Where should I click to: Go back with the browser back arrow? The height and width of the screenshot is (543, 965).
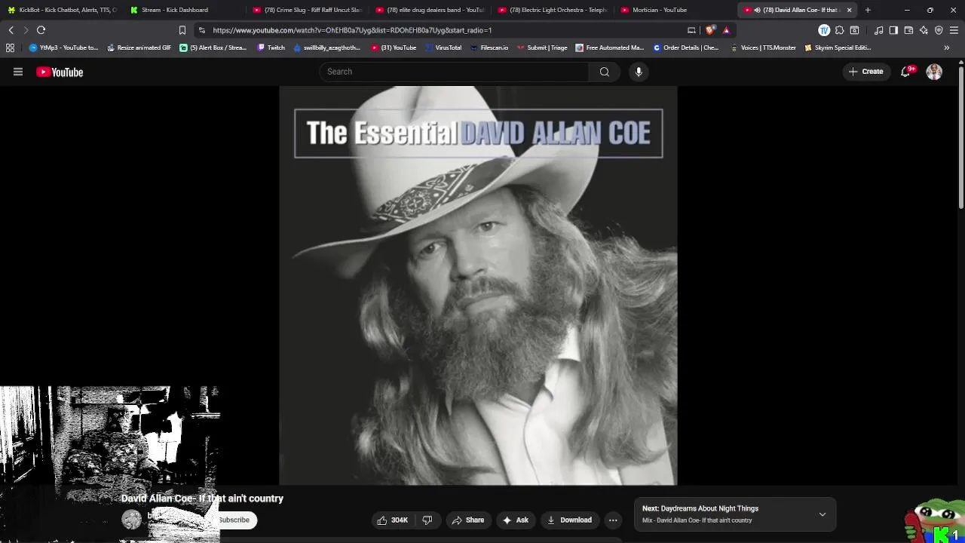point(11,30)
